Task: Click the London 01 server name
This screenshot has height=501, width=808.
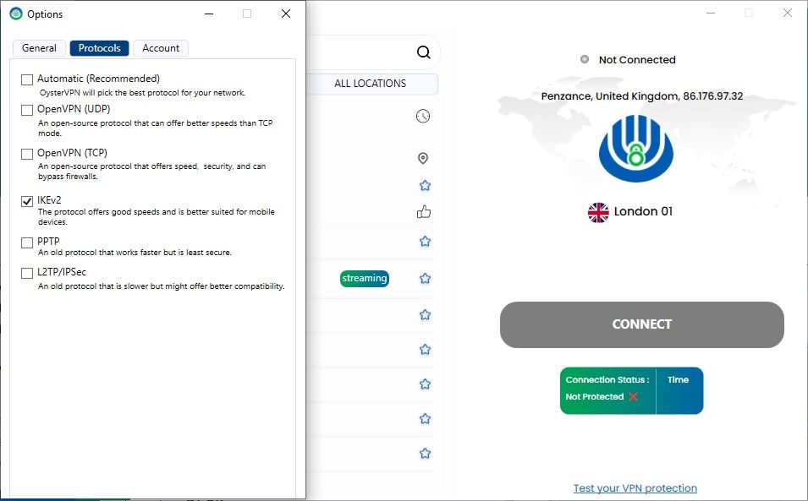Action: [643, 211]
